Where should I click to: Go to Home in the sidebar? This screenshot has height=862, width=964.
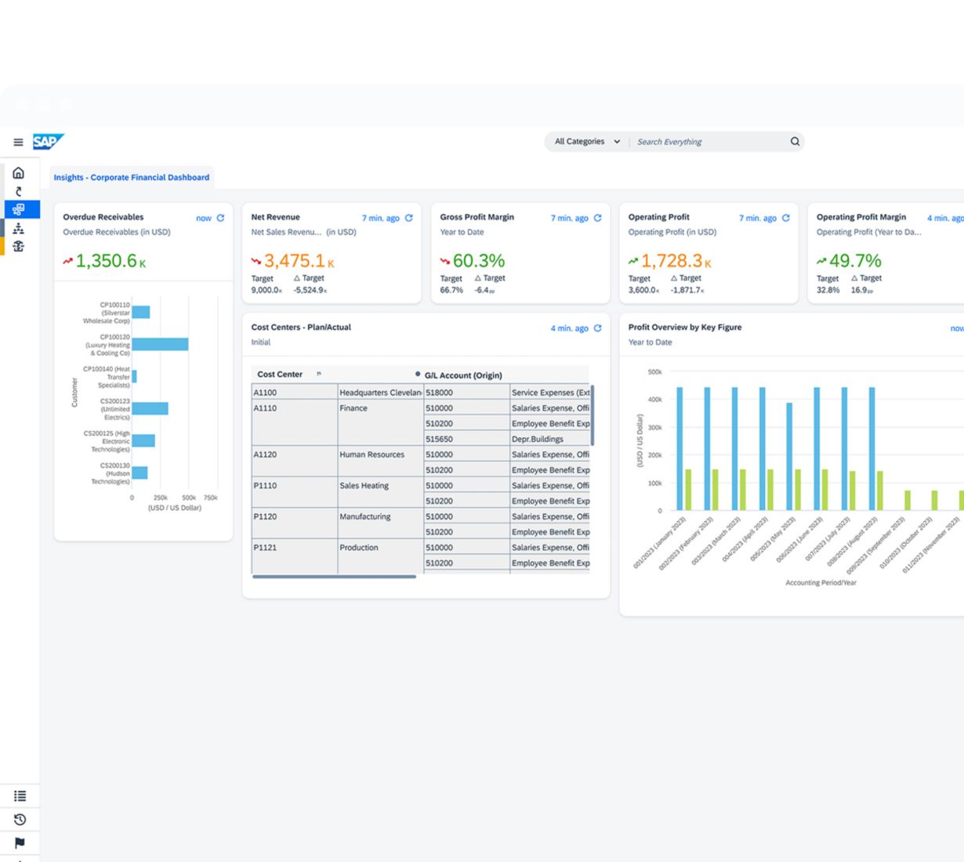click(x=19, y=173)
